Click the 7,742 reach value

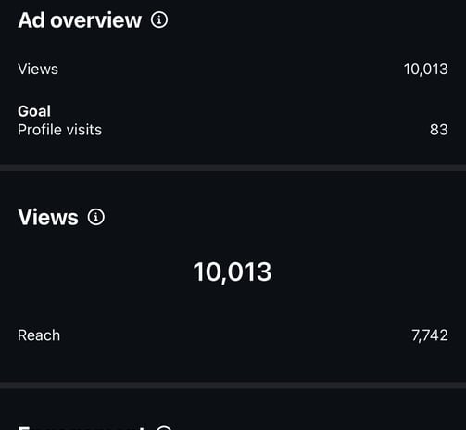(x=430, y=335)
